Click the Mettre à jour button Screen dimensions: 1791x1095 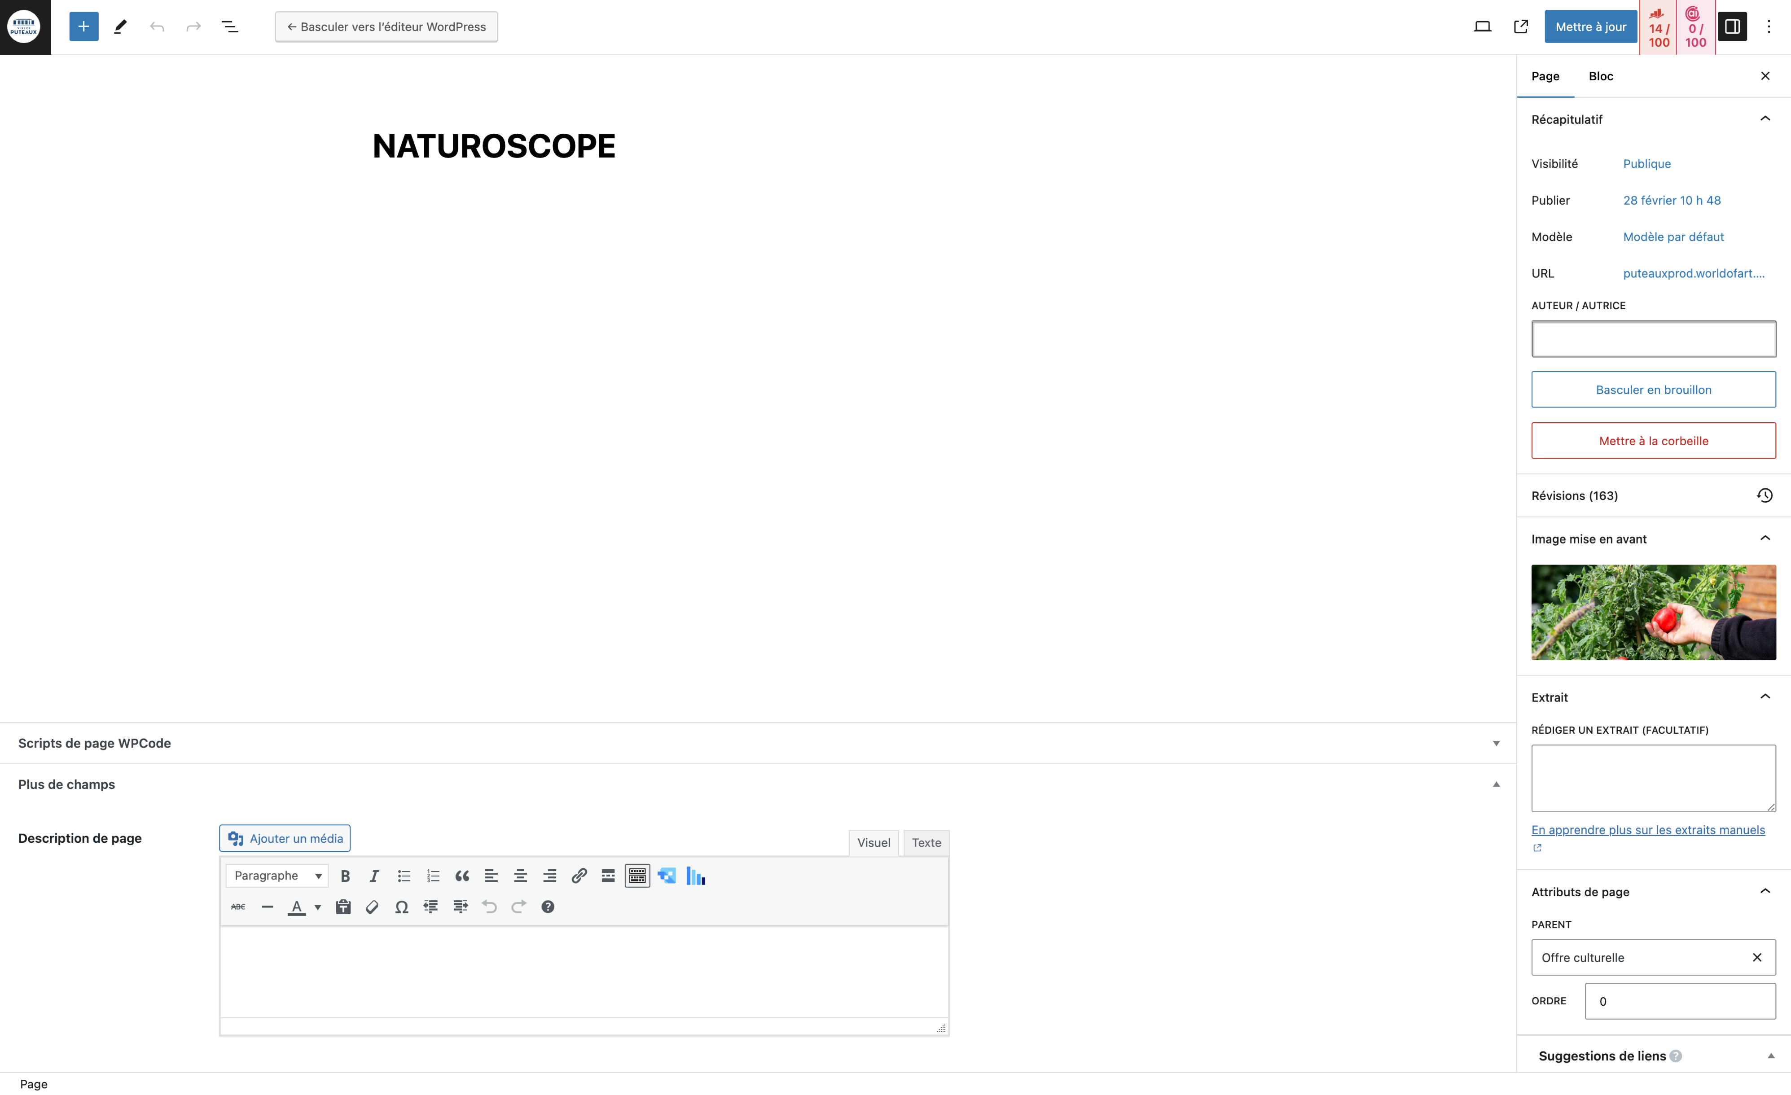pos(1590,27)
